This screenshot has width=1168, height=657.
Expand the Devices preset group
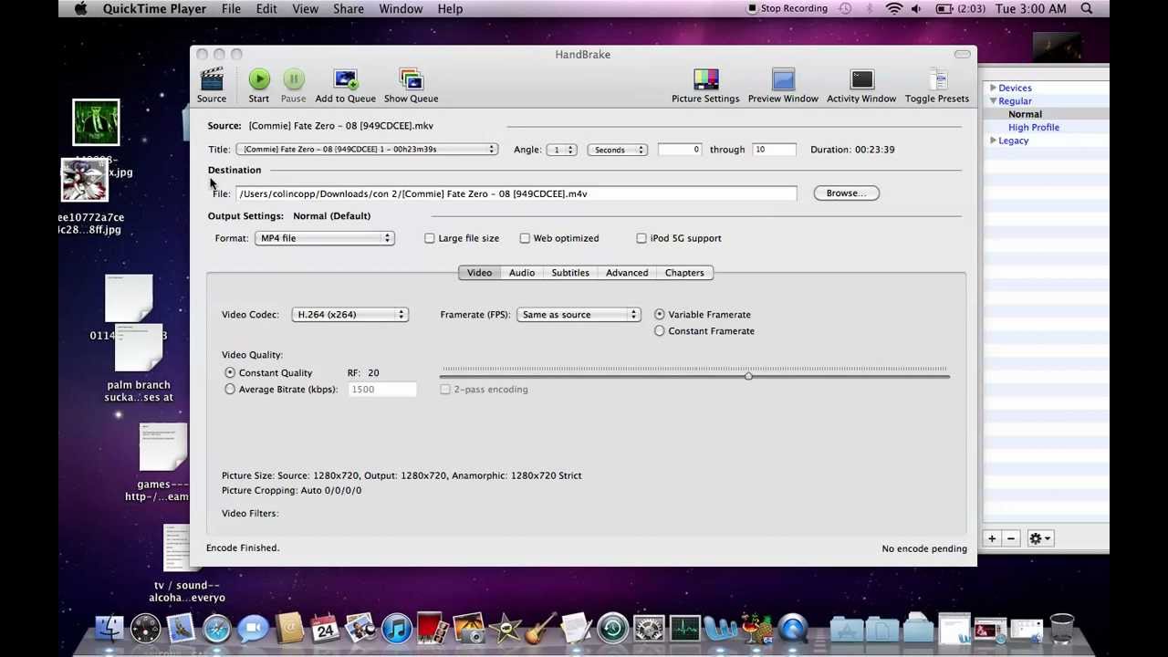(x=993, y=88)
